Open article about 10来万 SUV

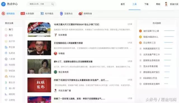click(x=76, y=25)
